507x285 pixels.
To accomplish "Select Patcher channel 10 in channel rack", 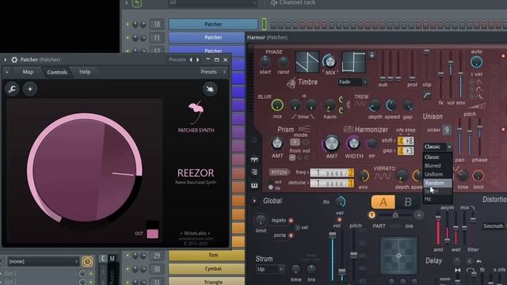I will (x=213, y=25).
